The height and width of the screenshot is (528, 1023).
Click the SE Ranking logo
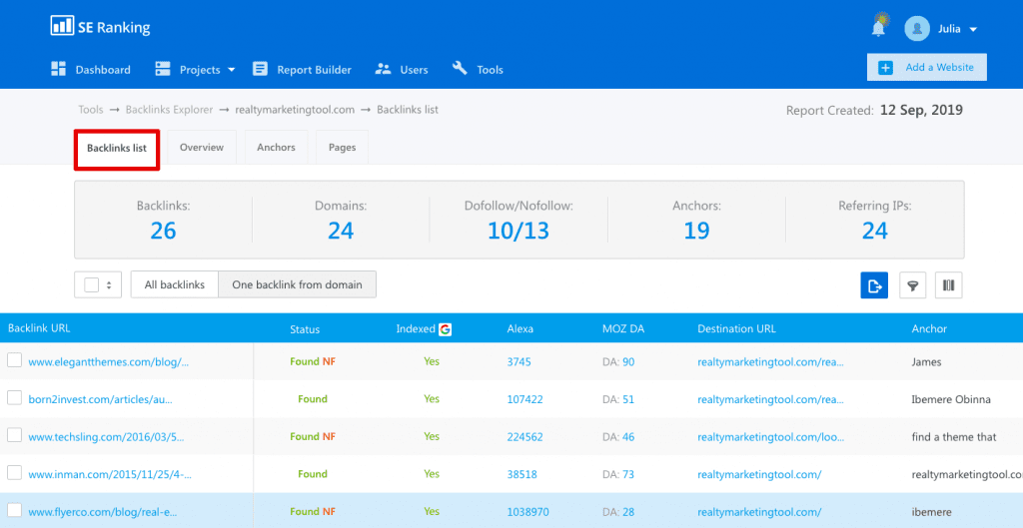[x=101, y=27]
